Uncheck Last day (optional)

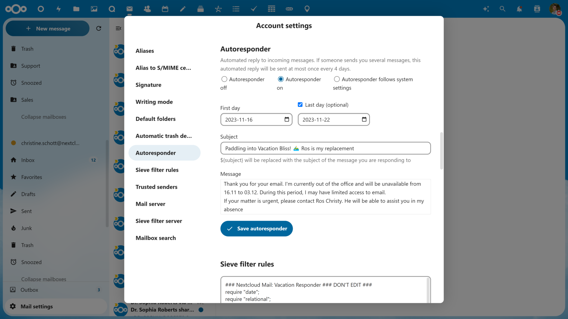point(300,104)
